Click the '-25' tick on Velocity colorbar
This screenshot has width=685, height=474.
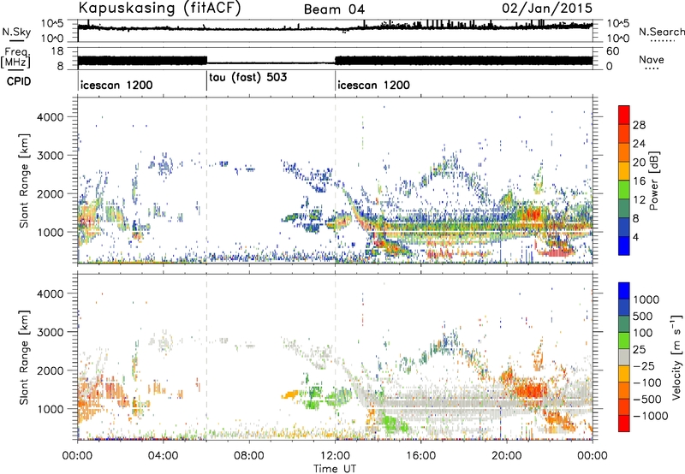[645, 365]
